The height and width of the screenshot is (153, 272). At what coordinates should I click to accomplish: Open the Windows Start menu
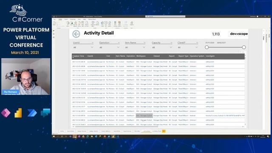click(x=54, y=136)
